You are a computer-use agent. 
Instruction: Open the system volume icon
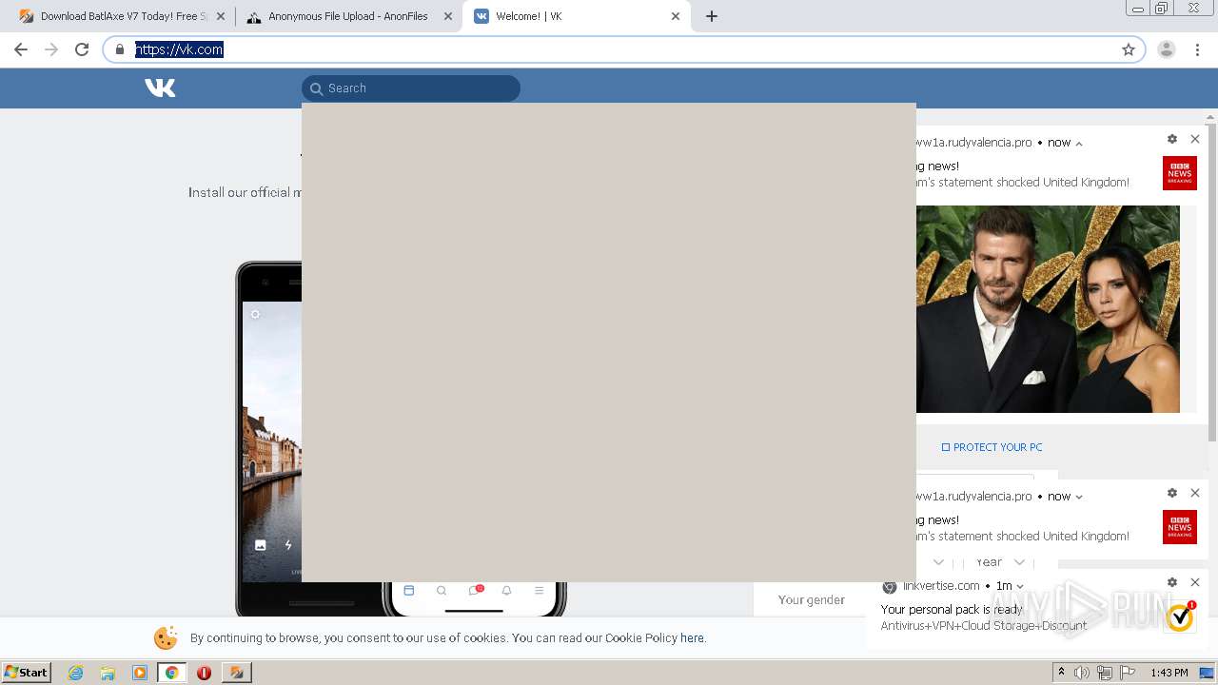coord(1082,673)
